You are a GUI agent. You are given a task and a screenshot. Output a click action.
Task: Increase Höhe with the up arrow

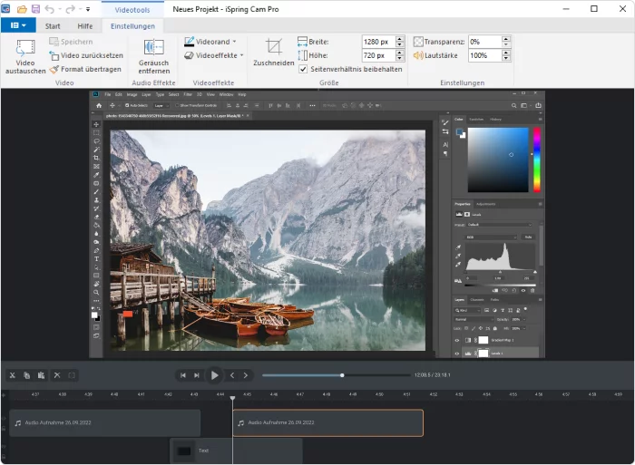tap(400, 53)
